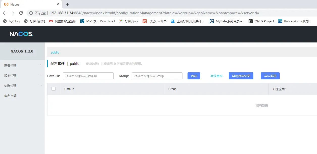Viewport: 317px width, 154px height.
Task: Open the ONES Project bookmark
Action: [261, 21]
